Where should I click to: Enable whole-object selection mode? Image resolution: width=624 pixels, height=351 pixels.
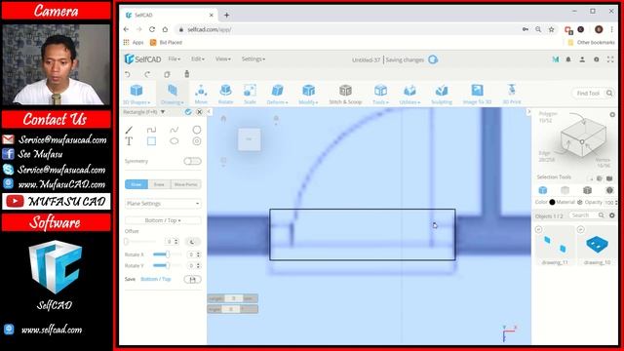coord(543,190)
